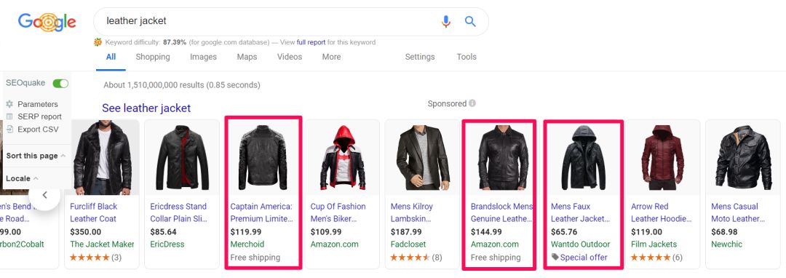Image resolution: width=786 pixels, height=278 pixels.
Task: Open the Settings menu item
Action: tap(420, 57)
